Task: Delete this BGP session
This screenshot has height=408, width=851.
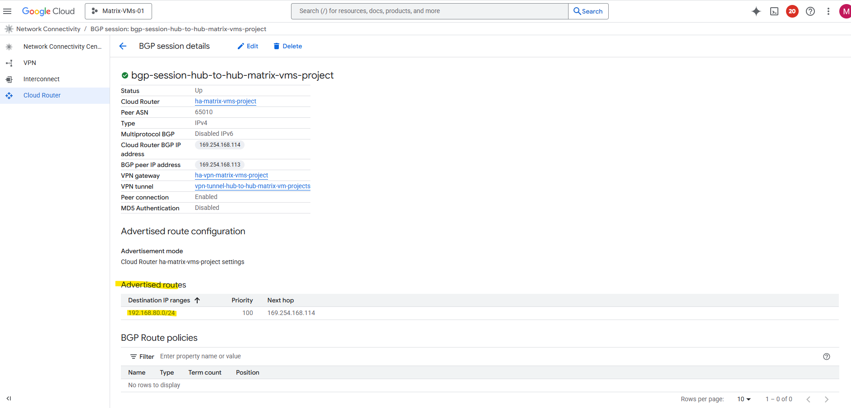Action: (287, 46)
